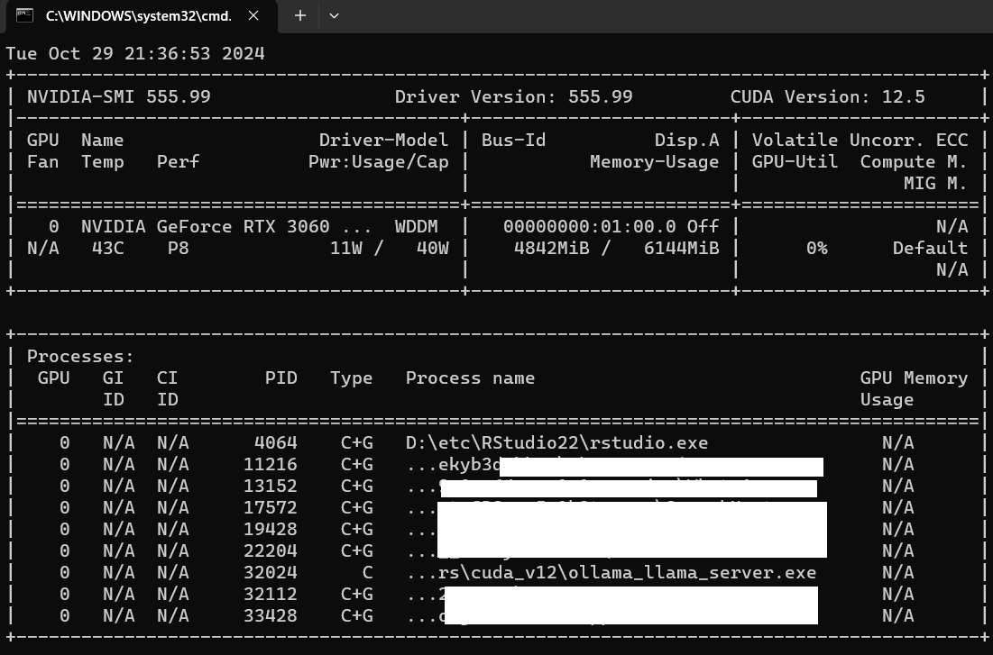
Task: Click the performance state P8
Action: tap(178, 248)
